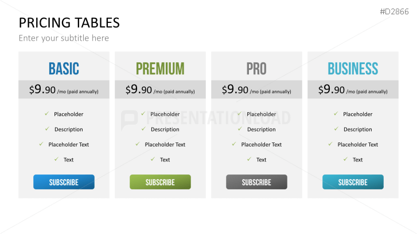Tap the checkmark beside Description in Basic

pyautogui.click(x=46, y=129)
